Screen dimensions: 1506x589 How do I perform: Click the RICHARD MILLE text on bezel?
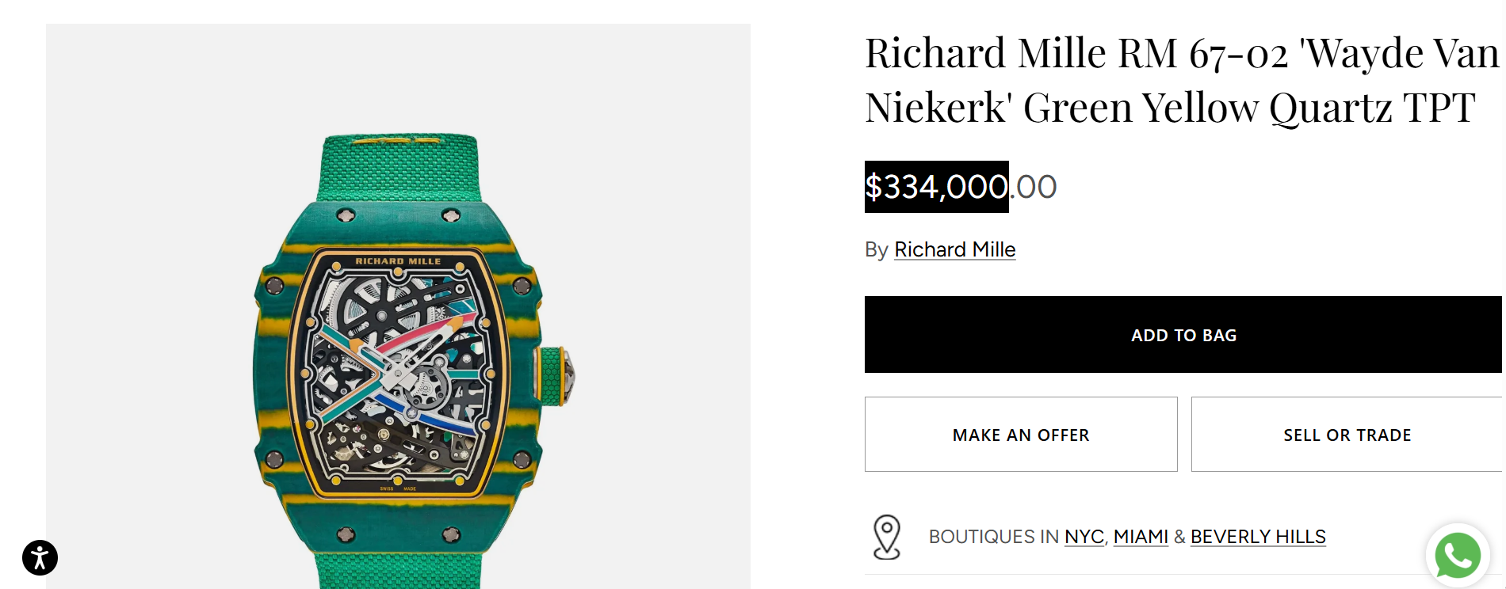[398, 261]
